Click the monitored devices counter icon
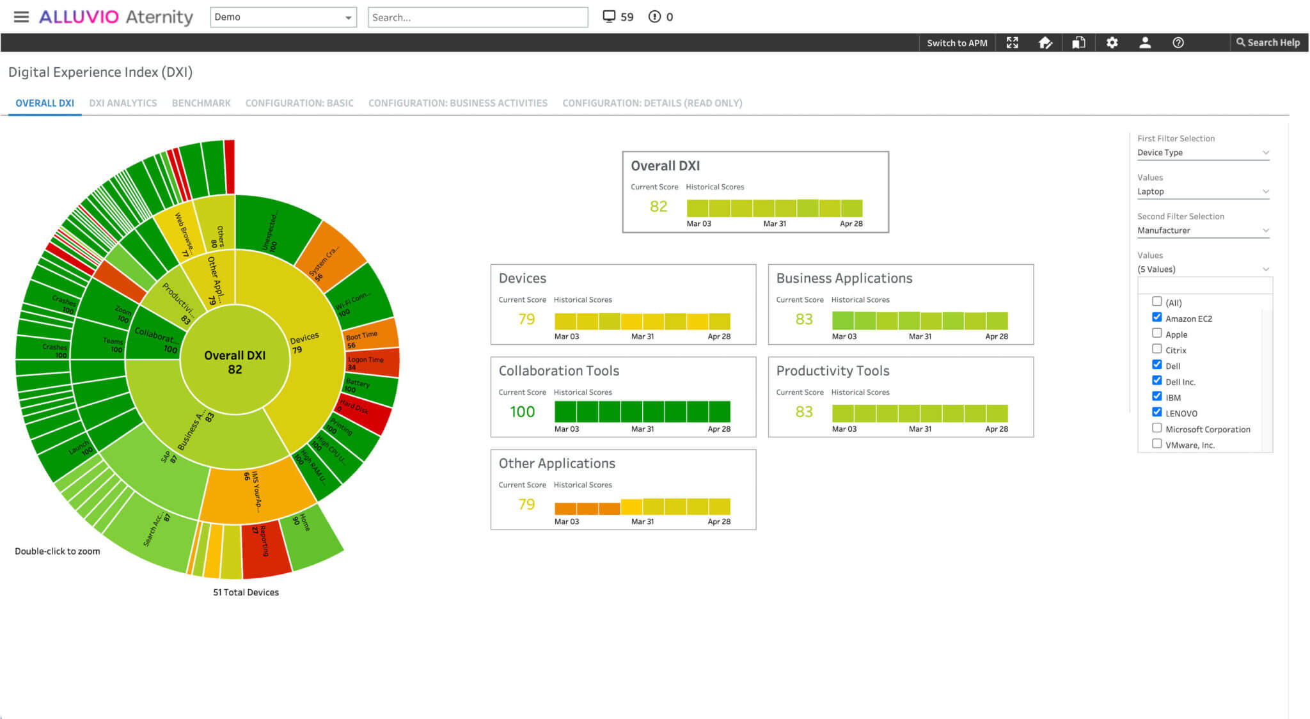 (610, 17)
